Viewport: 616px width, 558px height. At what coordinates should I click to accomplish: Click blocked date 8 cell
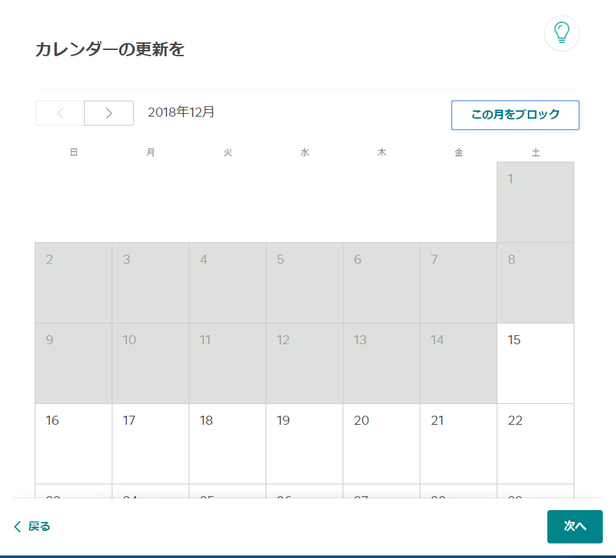[x=536, y=282]
